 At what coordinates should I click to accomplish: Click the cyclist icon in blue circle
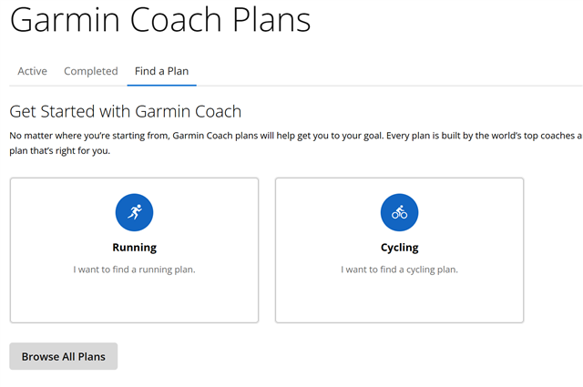pyautogui.click(x=399, y=212)
